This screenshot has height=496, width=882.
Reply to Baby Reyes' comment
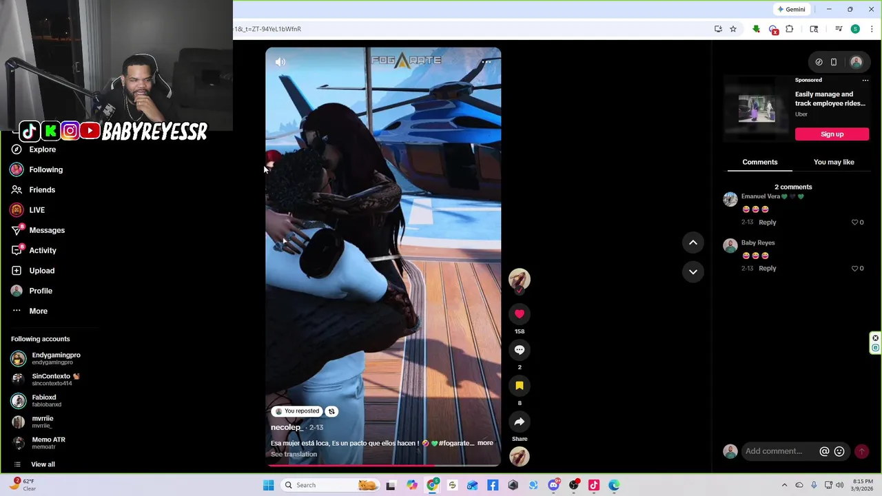tap(767, 269)
